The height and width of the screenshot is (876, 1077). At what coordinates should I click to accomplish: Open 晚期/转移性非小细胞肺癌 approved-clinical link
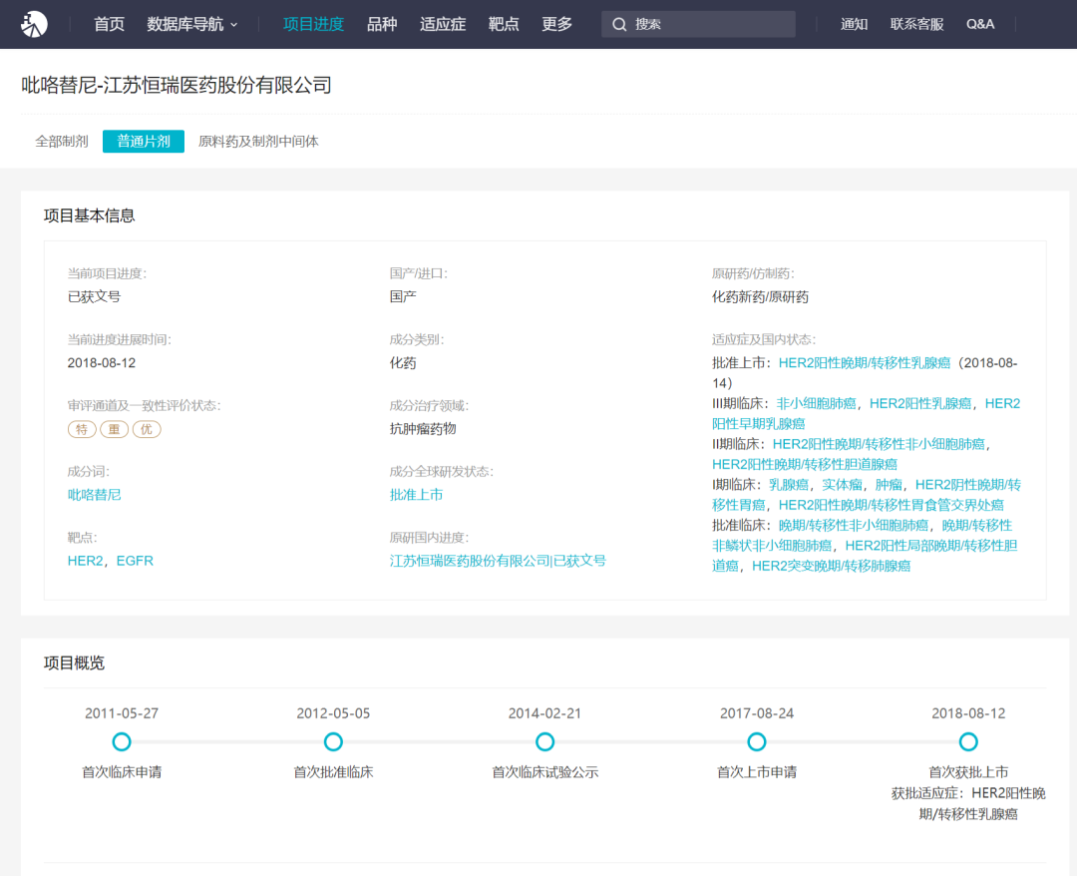coord(853,525)
